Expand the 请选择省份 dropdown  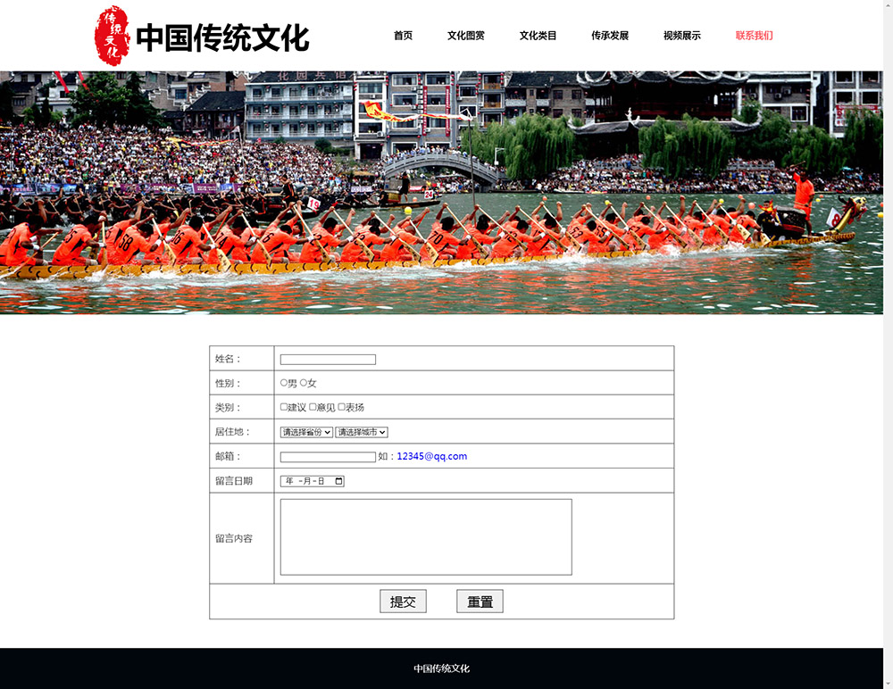(306, 432)
